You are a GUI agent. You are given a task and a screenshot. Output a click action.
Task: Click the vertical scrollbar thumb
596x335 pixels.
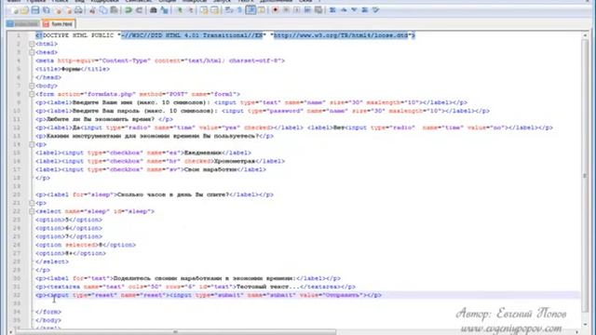point(585,175)
